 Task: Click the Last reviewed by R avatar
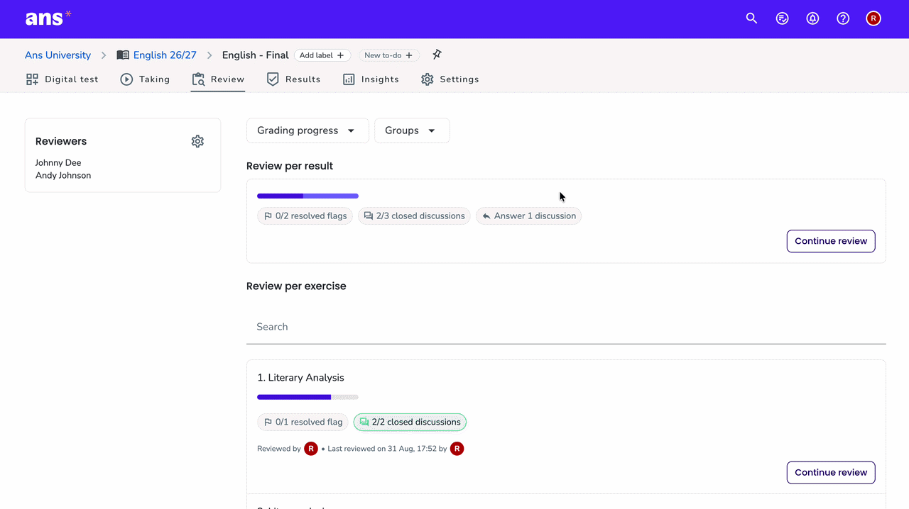click(x=457, y=449)
